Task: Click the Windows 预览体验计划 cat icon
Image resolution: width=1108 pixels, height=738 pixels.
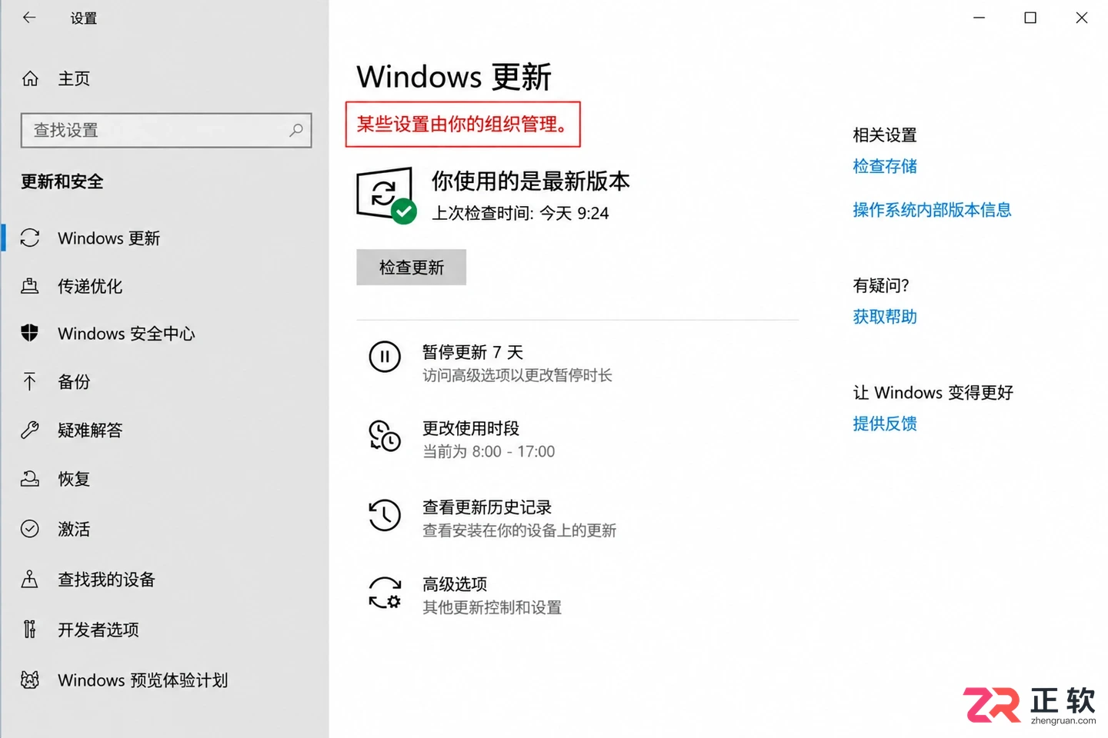Action: (30, 680)
